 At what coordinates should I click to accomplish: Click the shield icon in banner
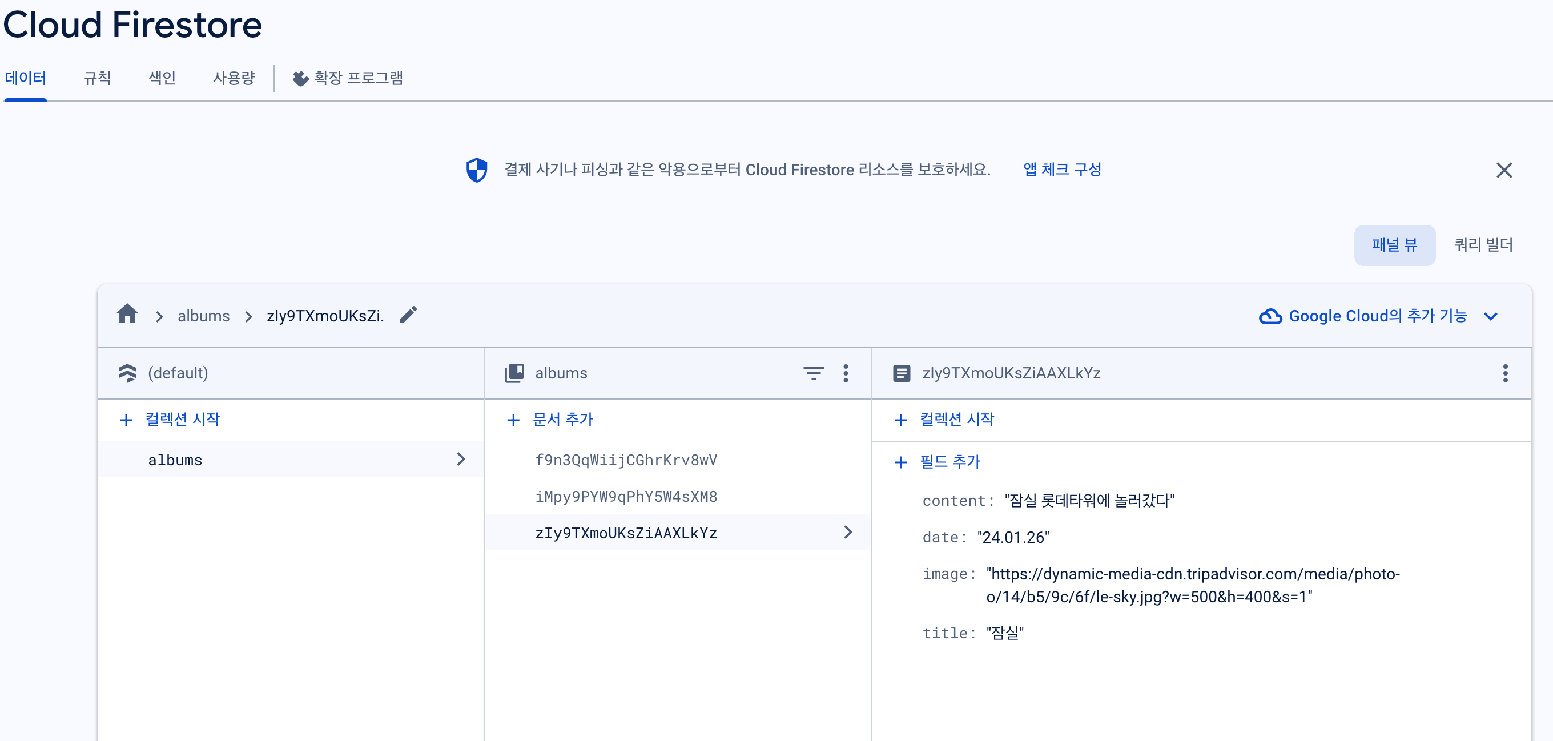coord(476,170)
